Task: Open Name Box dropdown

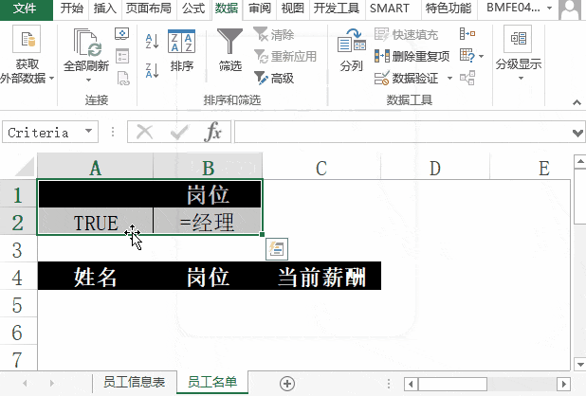Action: 88,131
